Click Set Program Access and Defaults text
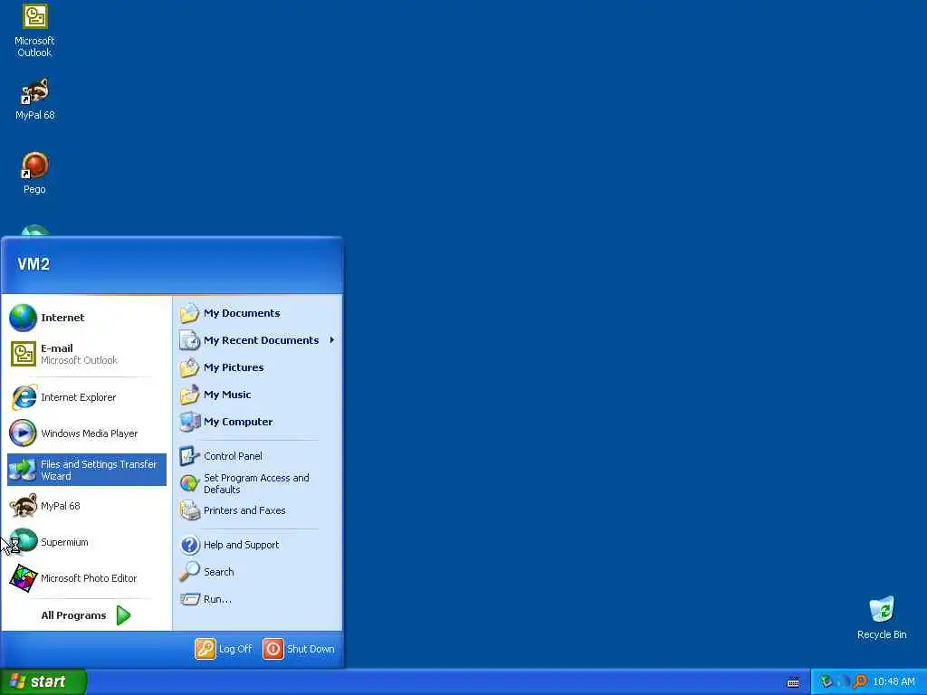 (256, 483)
